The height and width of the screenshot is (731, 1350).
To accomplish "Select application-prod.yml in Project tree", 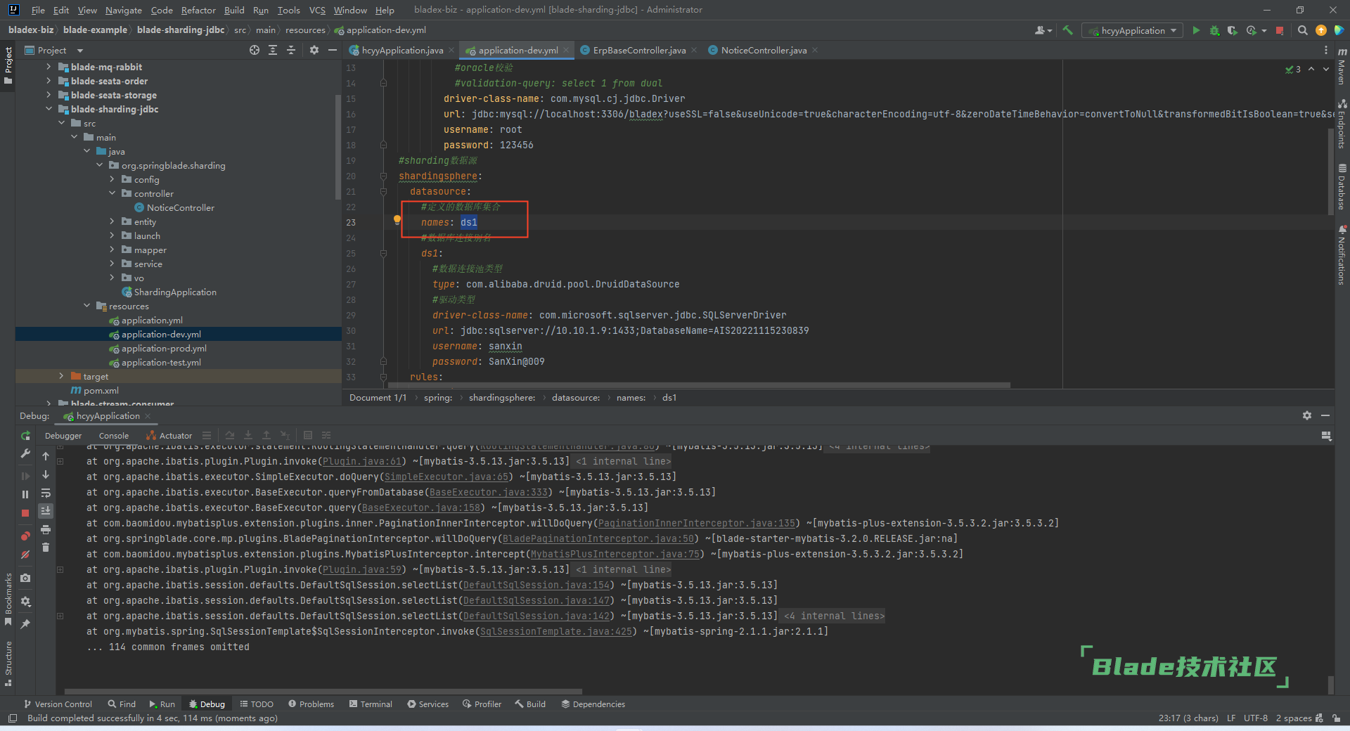I will tap(164, 348).
